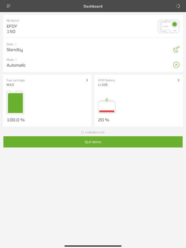Expand Fuel cartridge details chevron
Screen dimensions: 186x248
[x=87, y=80]
